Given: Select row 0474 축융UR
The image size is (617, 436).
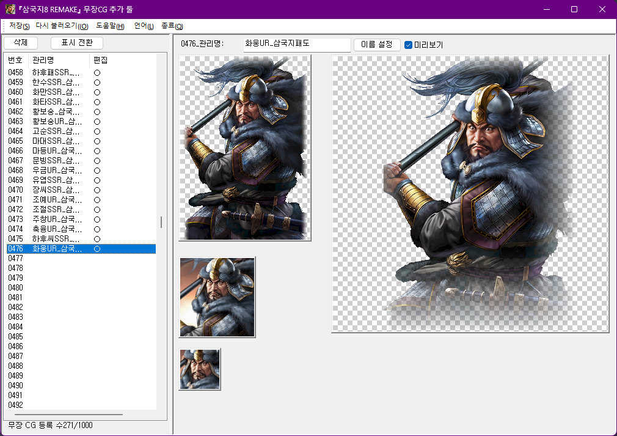Looking at the screenshot, I should pyautogui.click(x=81, y=229).
